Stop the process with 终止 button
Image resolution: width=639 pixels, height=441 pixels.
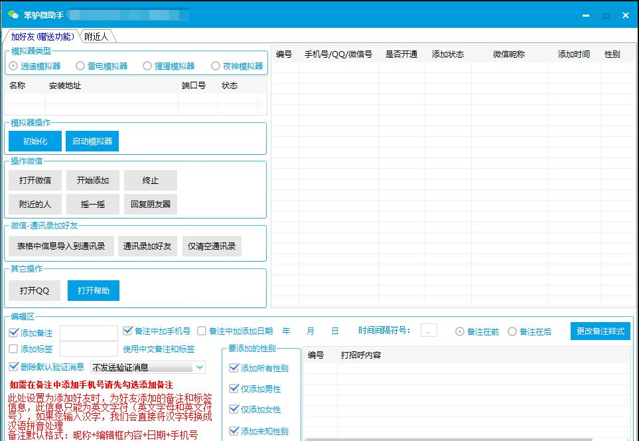(151, 180)
